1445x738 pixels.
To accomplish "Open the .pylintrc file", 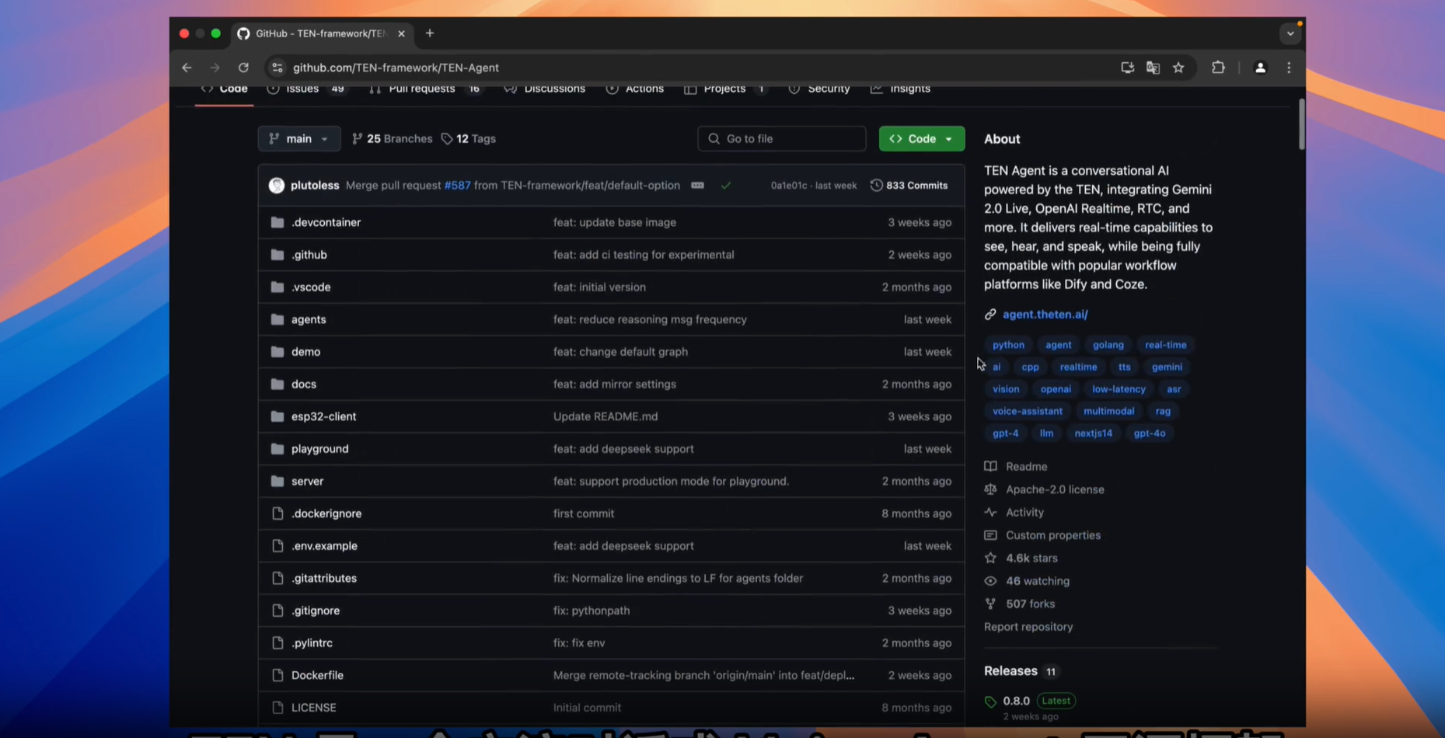I will tap(312, 643).
